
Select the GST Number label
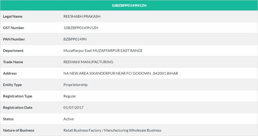[13, 28]
